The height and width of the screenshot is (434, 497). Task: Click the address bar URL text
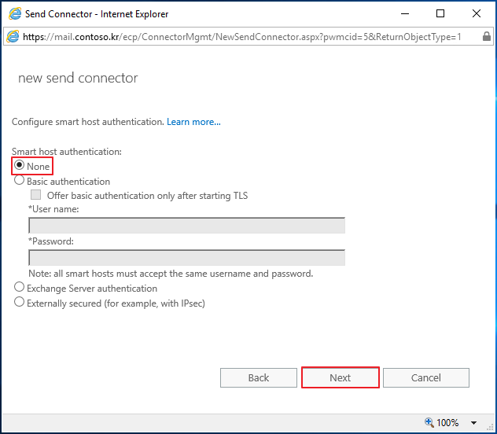point(242,37)
